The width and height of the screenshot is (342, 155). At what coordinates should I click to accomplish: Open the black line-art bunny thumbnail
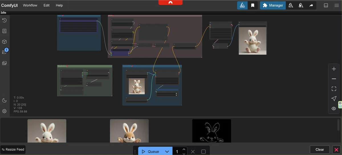tap(212, 131)
